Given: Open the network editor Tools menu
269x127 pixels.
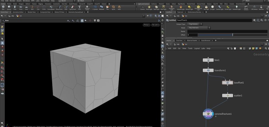Looking at the screenshot, I should click(x=190, y=48).
